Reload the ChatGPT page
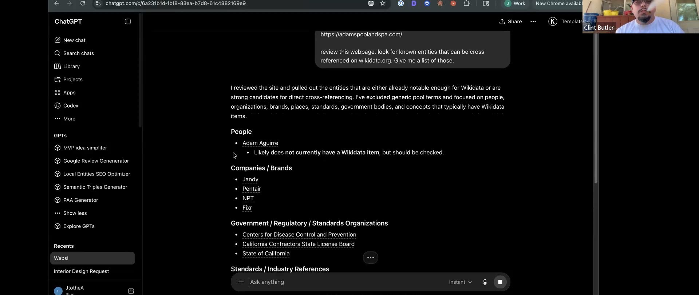Image resolution: width=699 pixels, height=295 pixels. tap(83, 3)
